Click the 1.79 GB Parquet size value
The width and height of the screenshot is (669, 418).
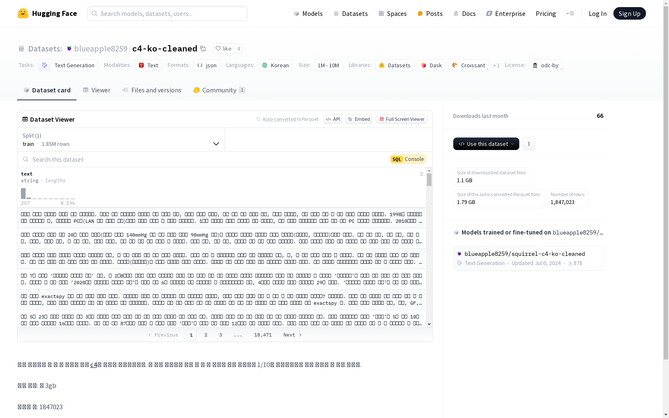click(466, 202)
